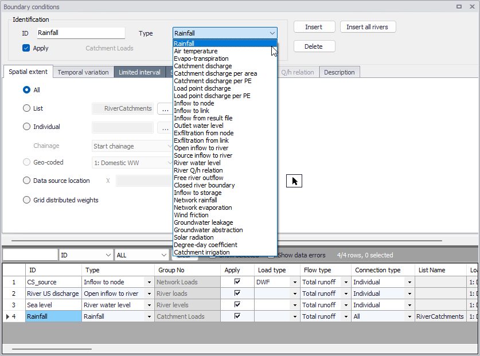Choose Degree-day coefficient option

pyautogui.click(x=225, y=245)
